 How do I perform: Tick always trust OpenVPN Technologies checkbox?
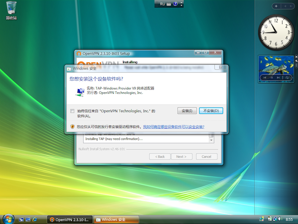click(72, 111)
